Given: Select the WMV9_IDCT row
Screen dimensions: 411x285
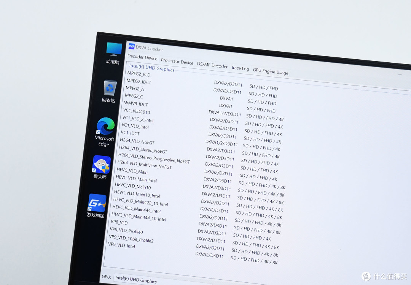Looking at the screenshot, I should 204,111.
